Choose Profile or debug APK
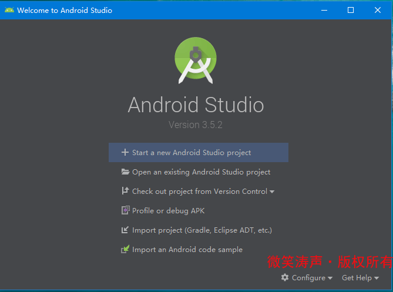The height and width of the screenshot is (292, 393). (x=198, y=210)
